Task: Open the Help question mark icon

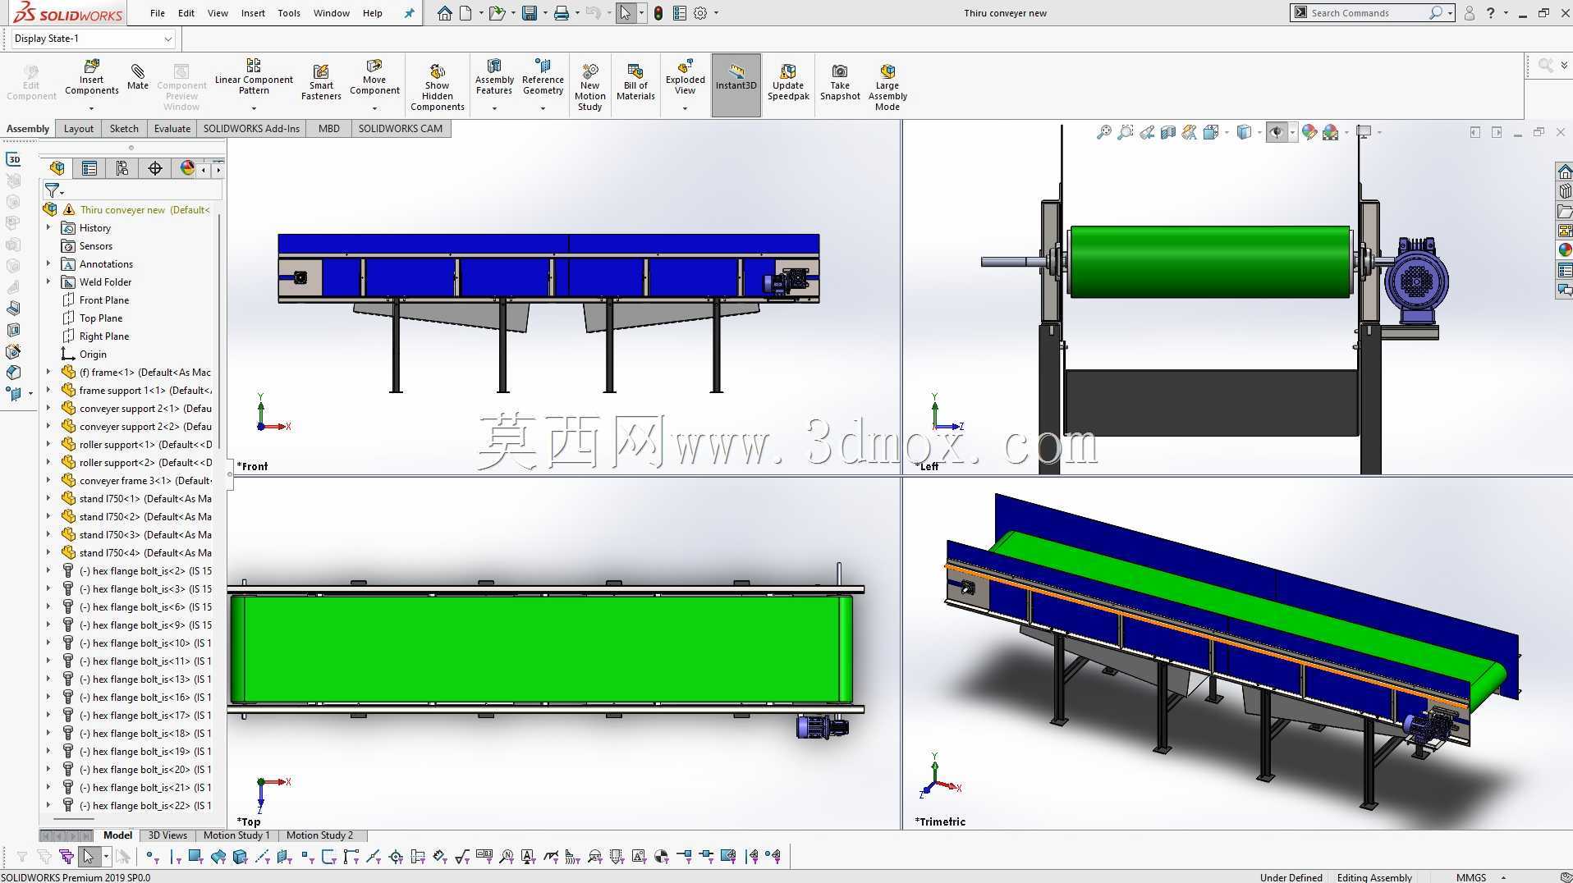Action: [x=1490, y=13]
